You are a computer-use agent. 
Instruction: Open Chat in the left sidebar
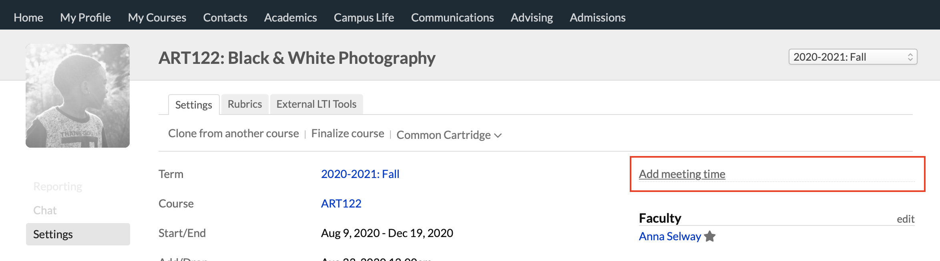tap(45, 210)
